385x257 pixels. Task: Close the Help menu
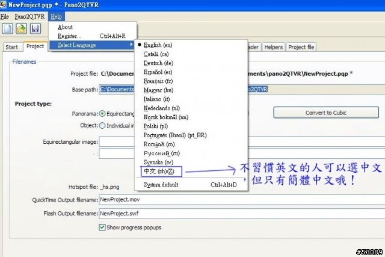[56, 16]
